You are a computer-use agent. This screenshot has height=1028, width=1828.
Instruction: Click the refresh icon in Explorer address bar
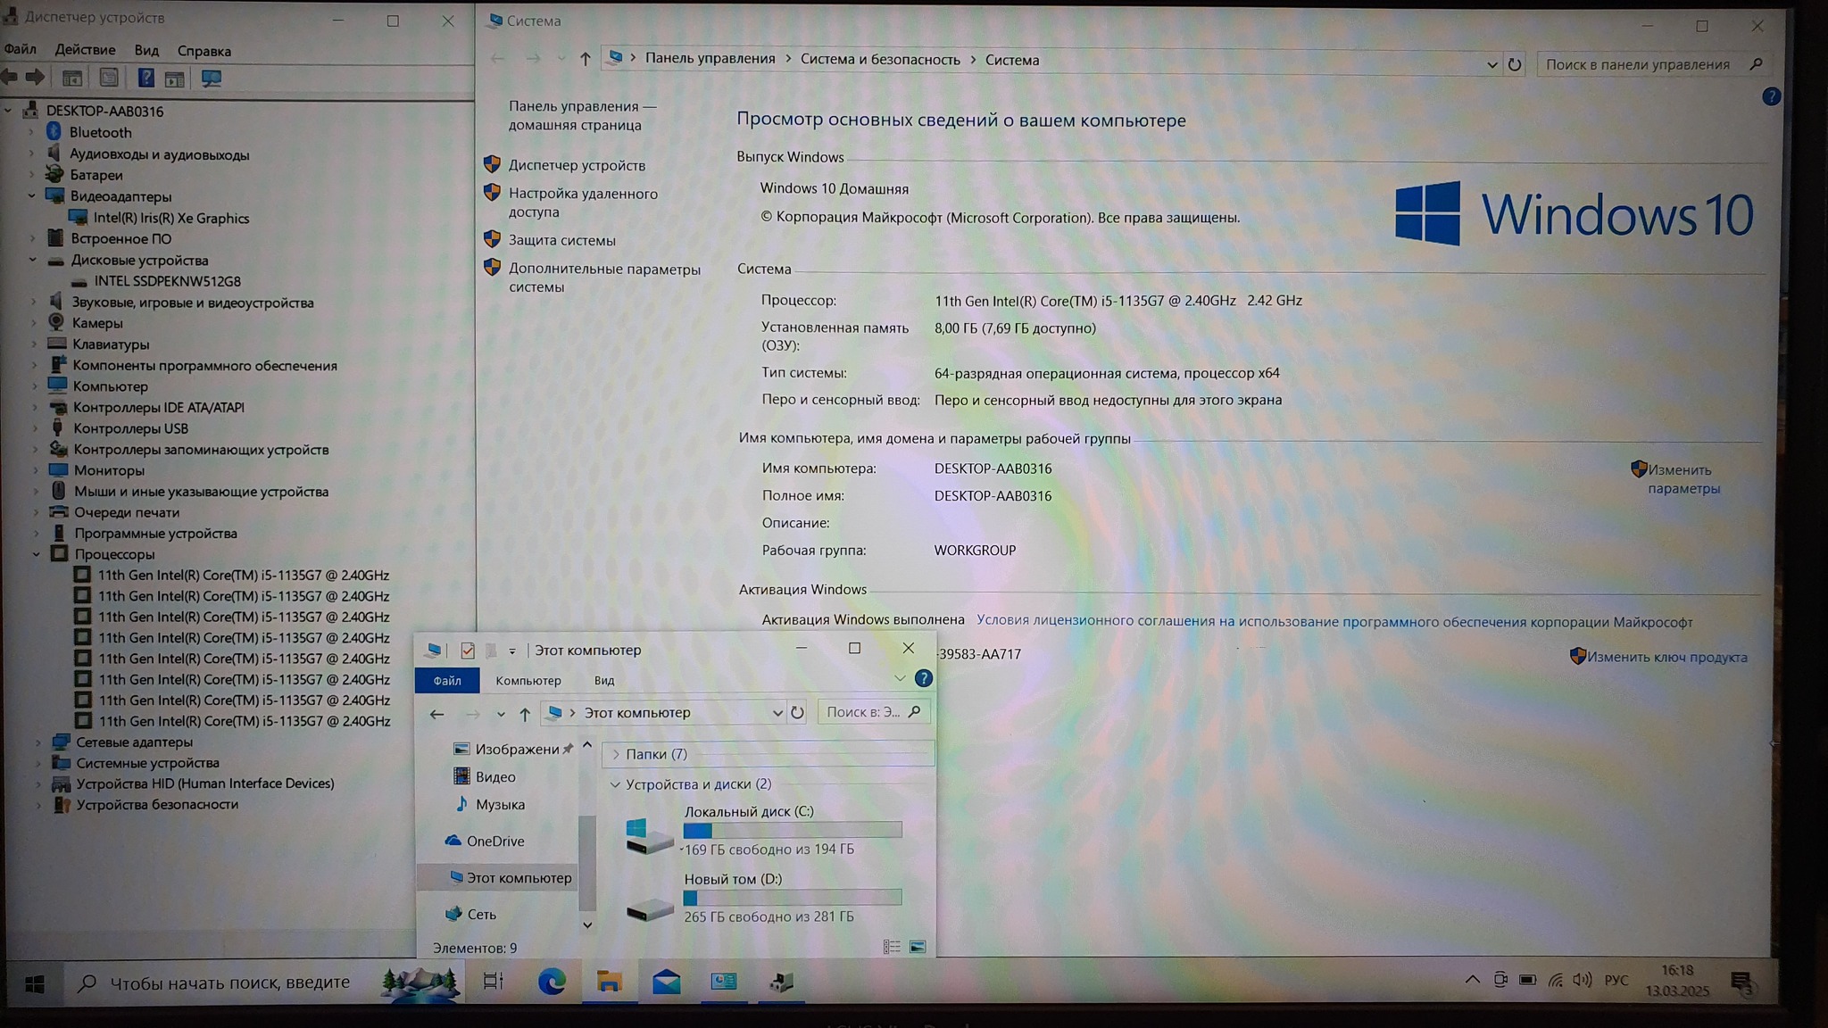coord(797,712)
